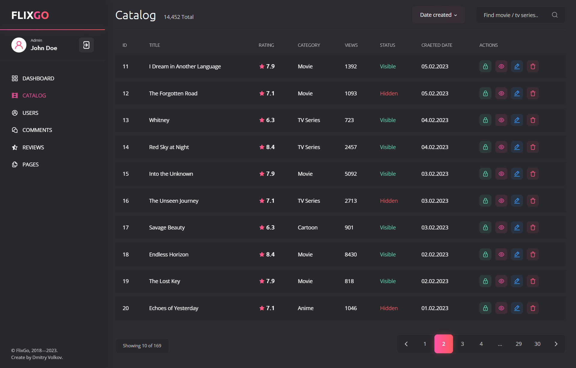
Task: Toggle visibility eye icon for Echoes of Yesterday
Action: pyautogui.click(x=501, y=308)
